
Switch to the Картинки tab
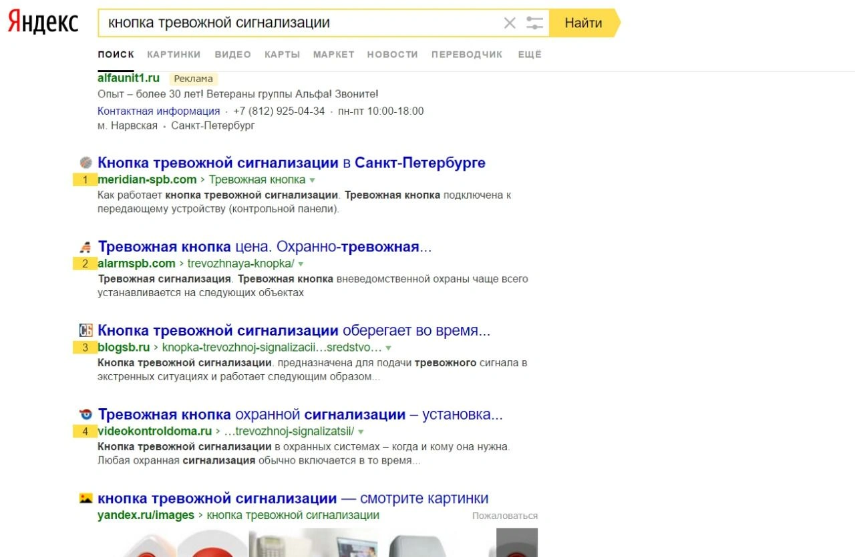click(x=174, y=55)
